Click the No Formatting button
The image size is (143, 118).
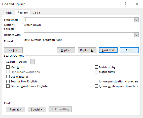[60, 109]
